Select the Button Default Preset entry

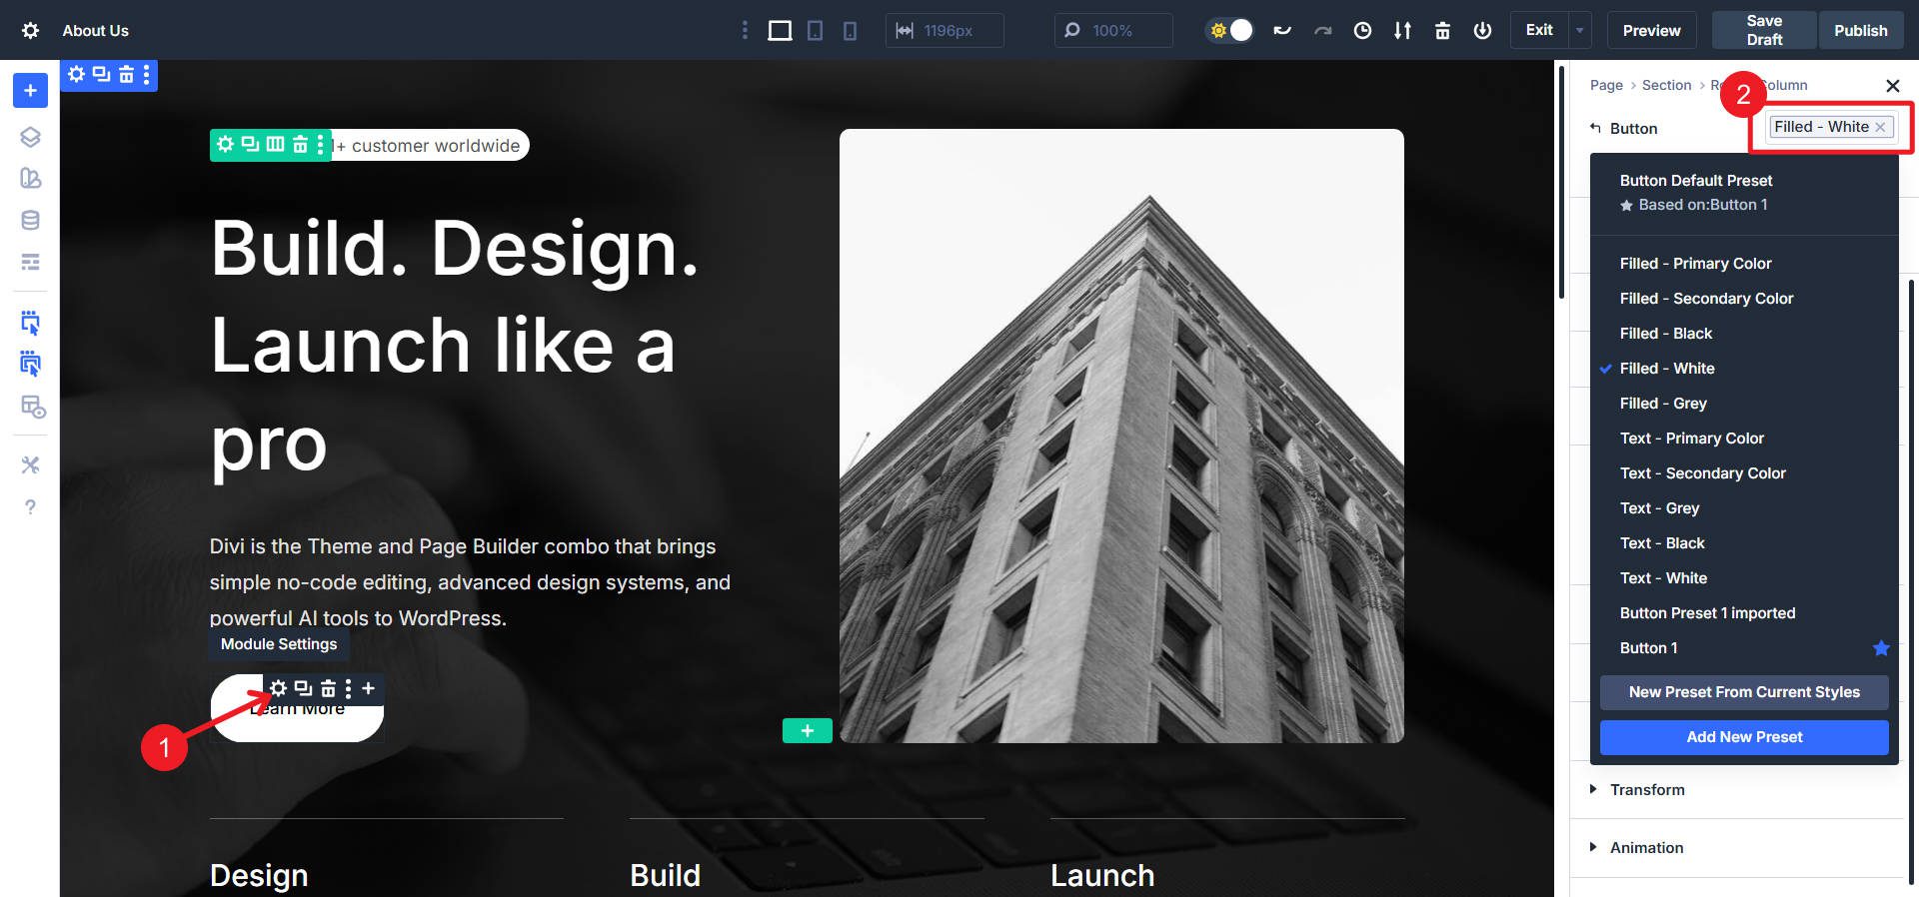(x=1696, y=192)
